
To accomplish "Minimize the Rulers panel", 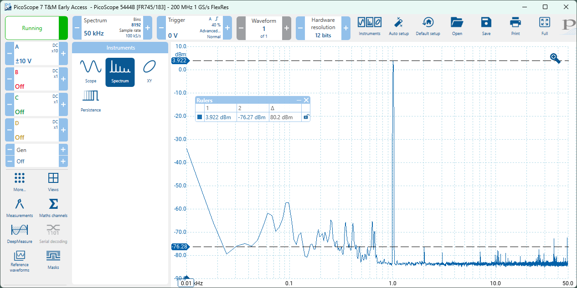I will click(299, 100).
